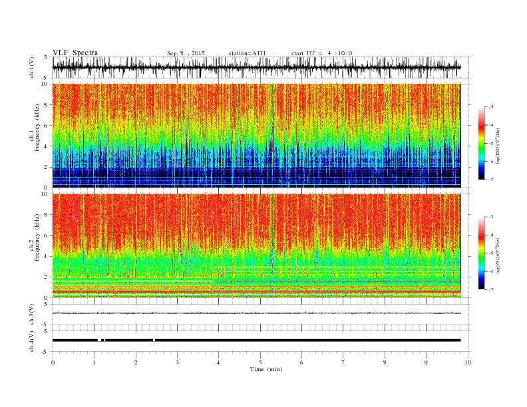Click time-axis tick label "6"
Viewport: 527px width, 407px height.
point(301,362)
